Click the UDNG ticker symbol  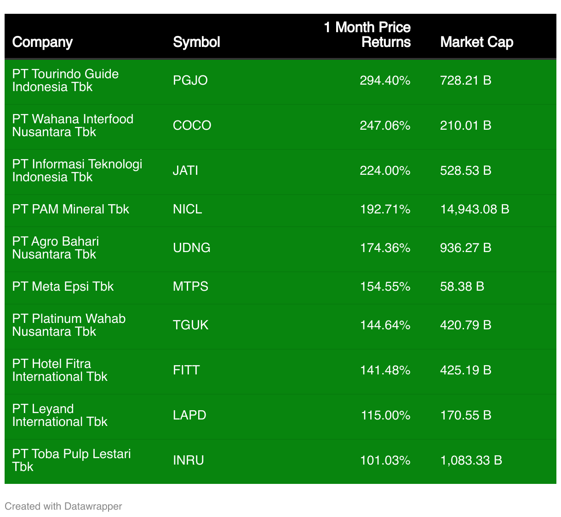point(191,248)
